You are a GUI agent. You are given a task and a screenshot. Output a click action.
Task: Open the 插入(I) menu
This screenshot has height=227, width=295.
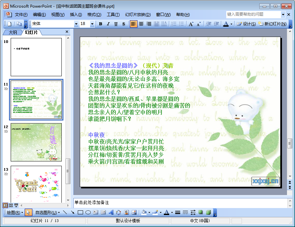click(76, 15)
